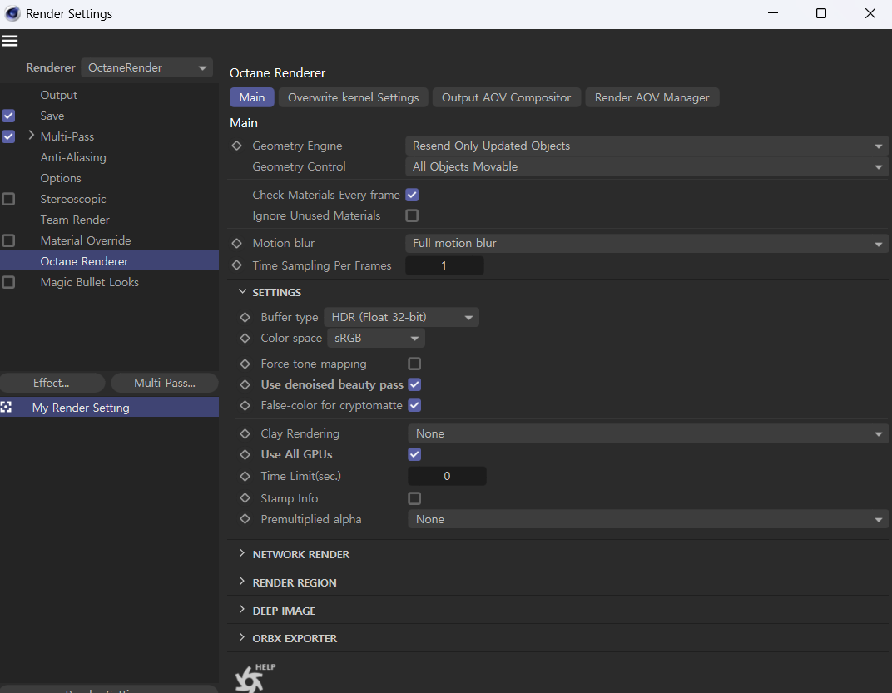Expand the RENDER REGION section
Screen dimensions: 892x693
(x=242, y=582)
